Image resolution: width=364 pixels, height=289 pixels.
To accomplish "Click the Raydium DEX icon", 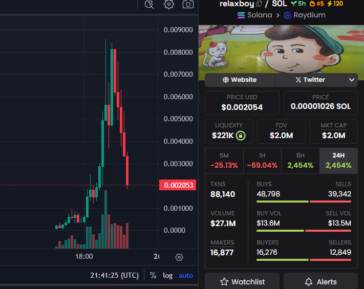I will coord(288,15).
